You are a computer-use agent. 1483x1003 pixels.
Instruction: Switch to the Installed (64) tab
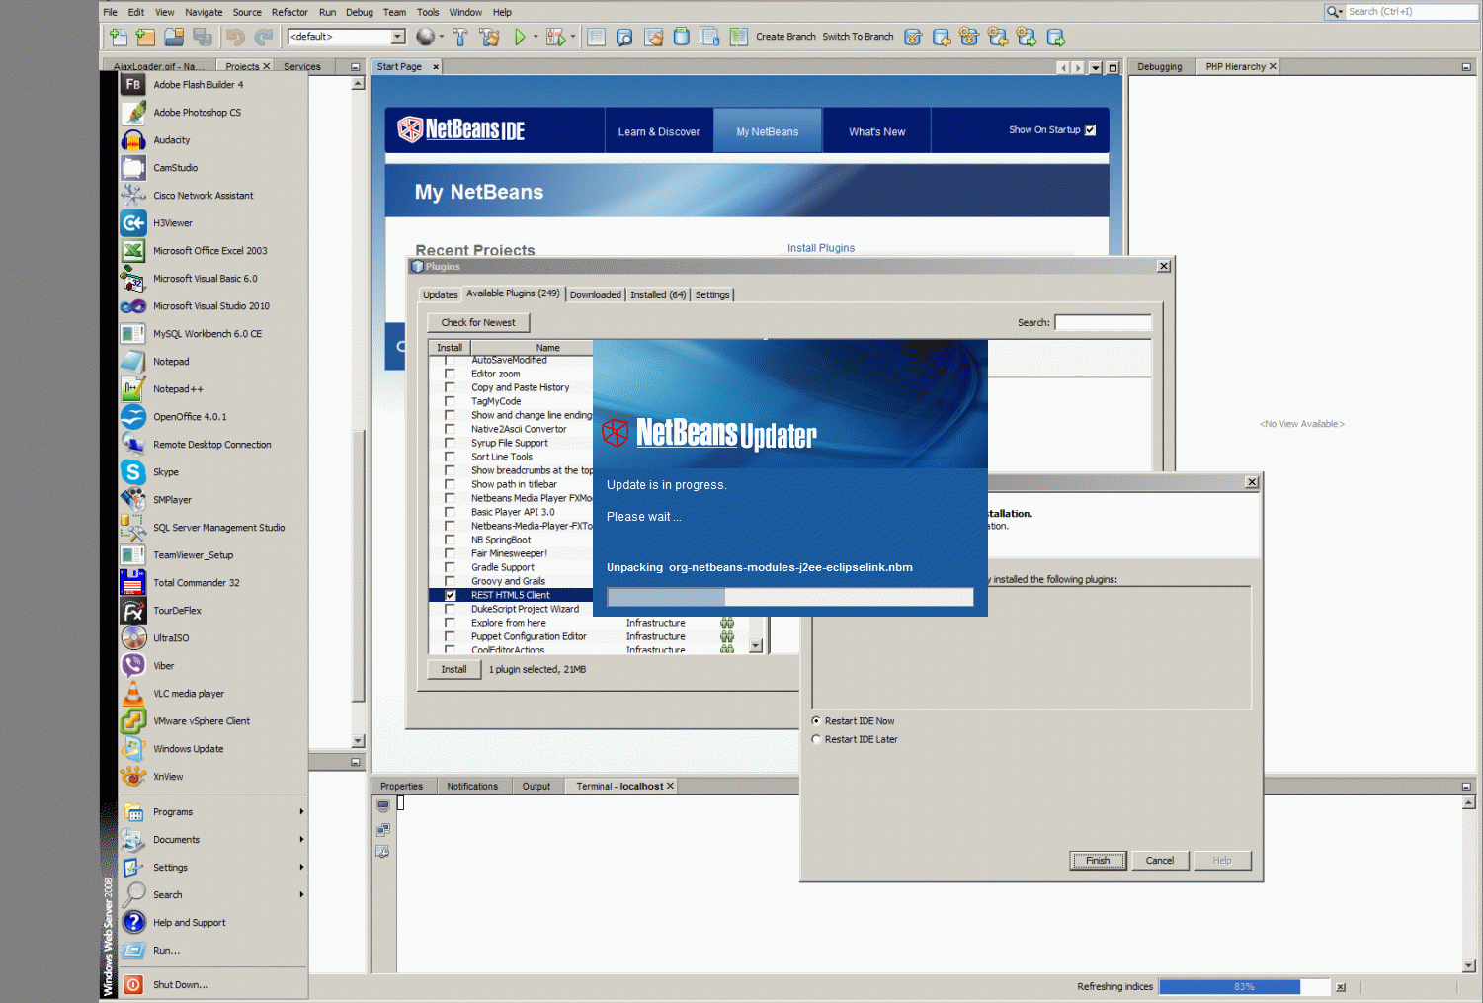(x=658, y=294)
